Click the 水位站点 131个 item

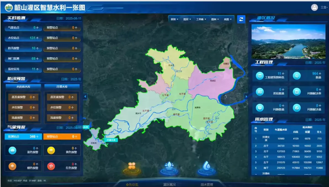pos(23,38)
